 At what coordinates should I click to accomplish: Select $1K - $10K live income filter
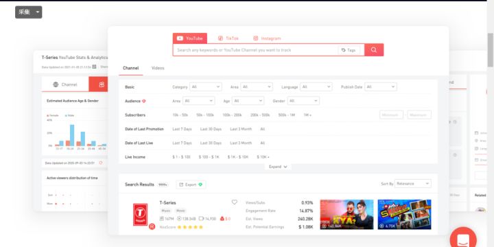pyautogui.click(x=238, y=157)
